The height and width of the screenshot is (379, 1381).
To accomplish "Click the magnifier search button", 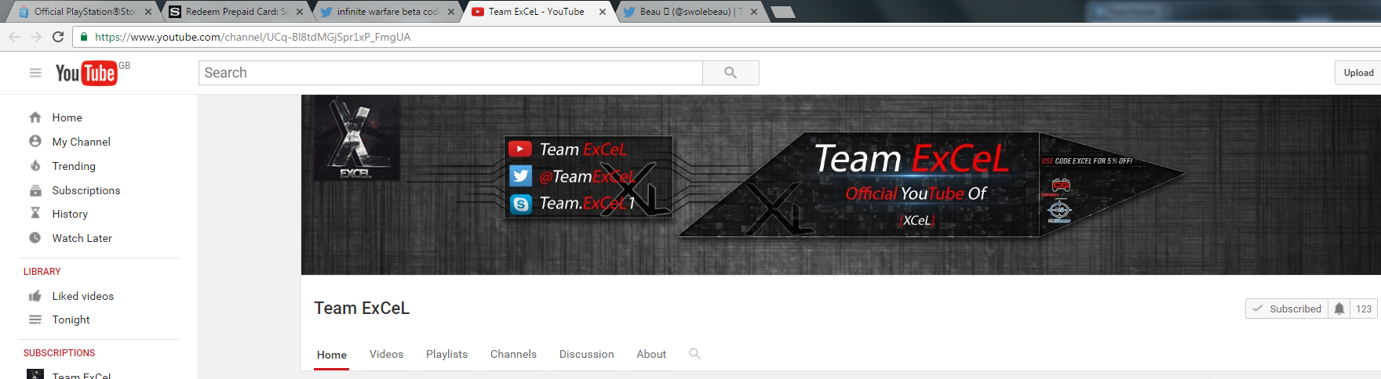I will pos(731,73).
